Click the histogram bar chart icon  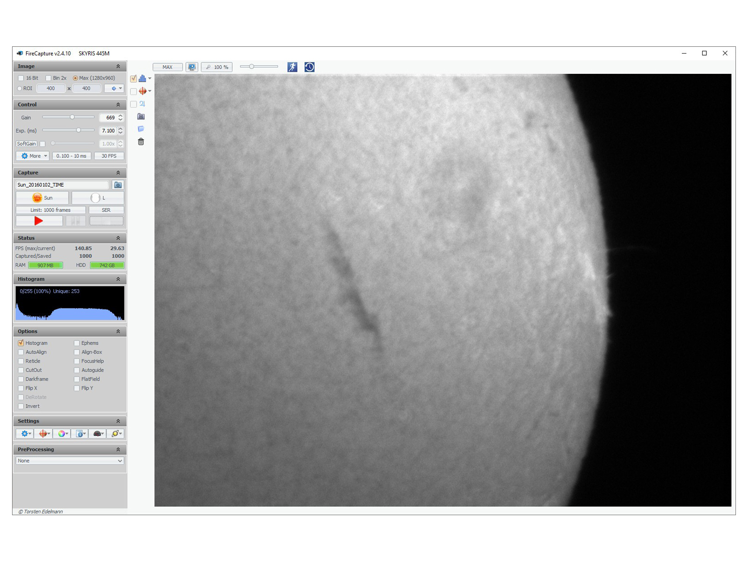coord(142,78)
